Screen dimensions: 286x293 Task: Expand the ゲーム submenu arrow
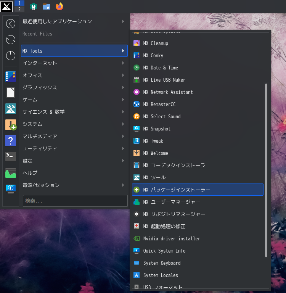pos(123,100)
